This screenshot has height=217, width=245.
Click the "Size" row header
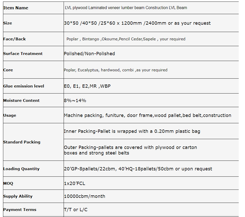tap(8, 23)
